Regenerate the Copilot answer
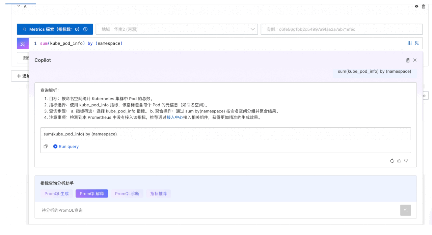Image resolution: width=432 pixels, height=235 pixels. click(x=392, y=161)
